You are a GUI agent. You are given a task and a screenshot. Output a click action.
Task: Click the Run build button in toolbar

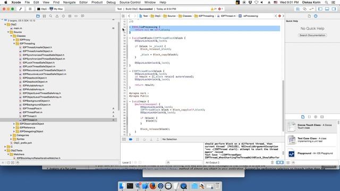(x=21, y=9)
